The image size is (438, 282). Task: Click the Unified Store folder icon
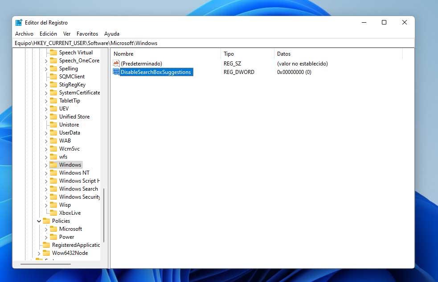(x=53, y=117)
